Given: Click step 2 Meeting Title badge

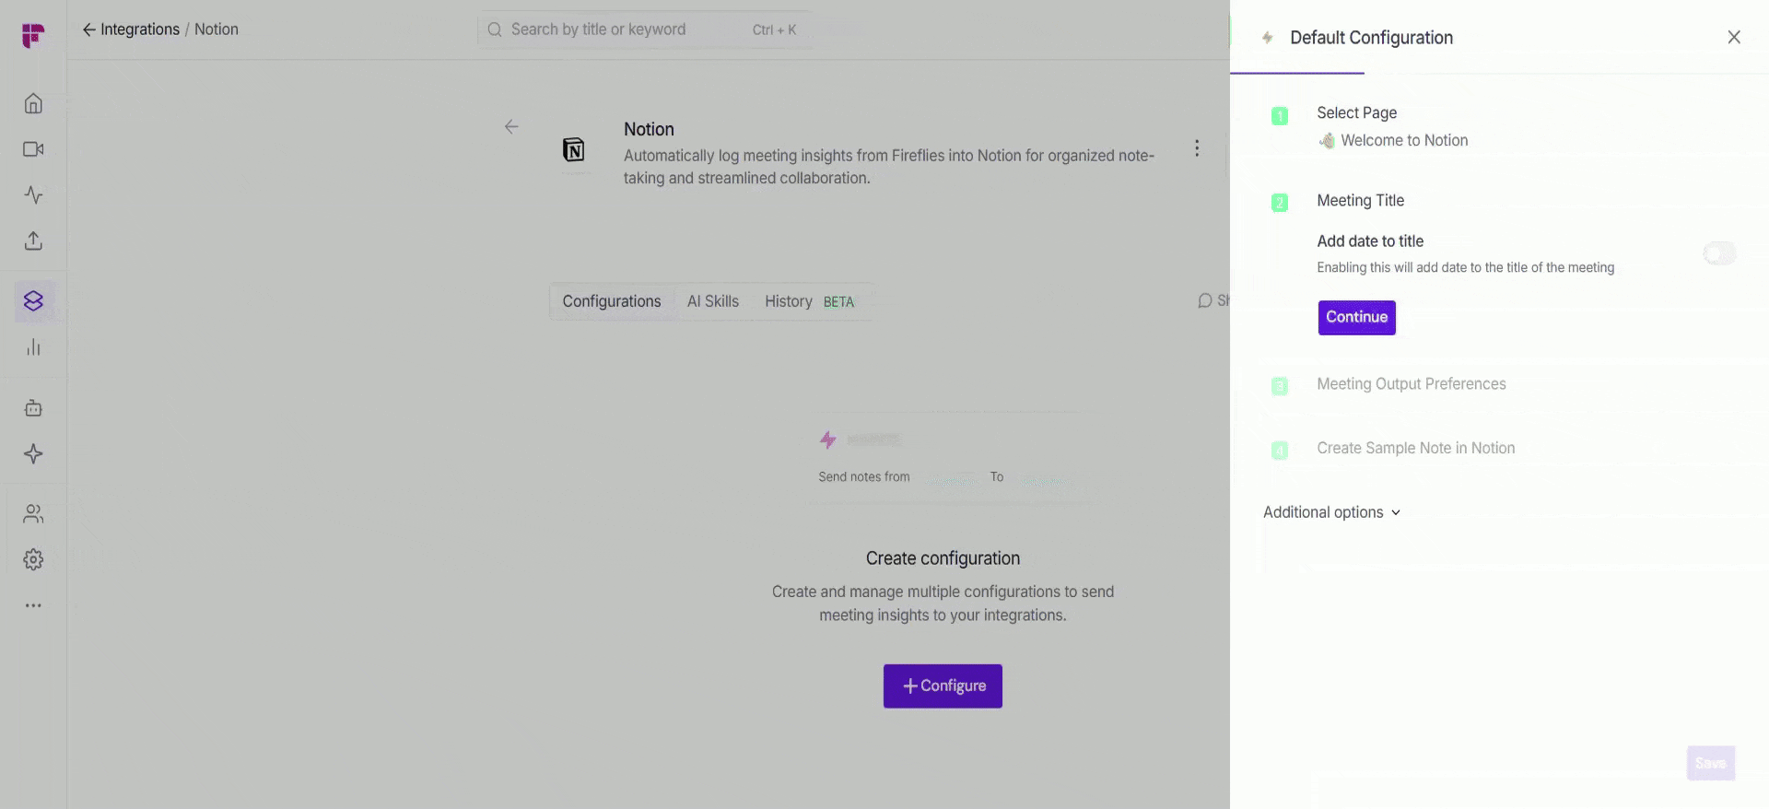Looking at the screenshot, I should (1280, 203).
